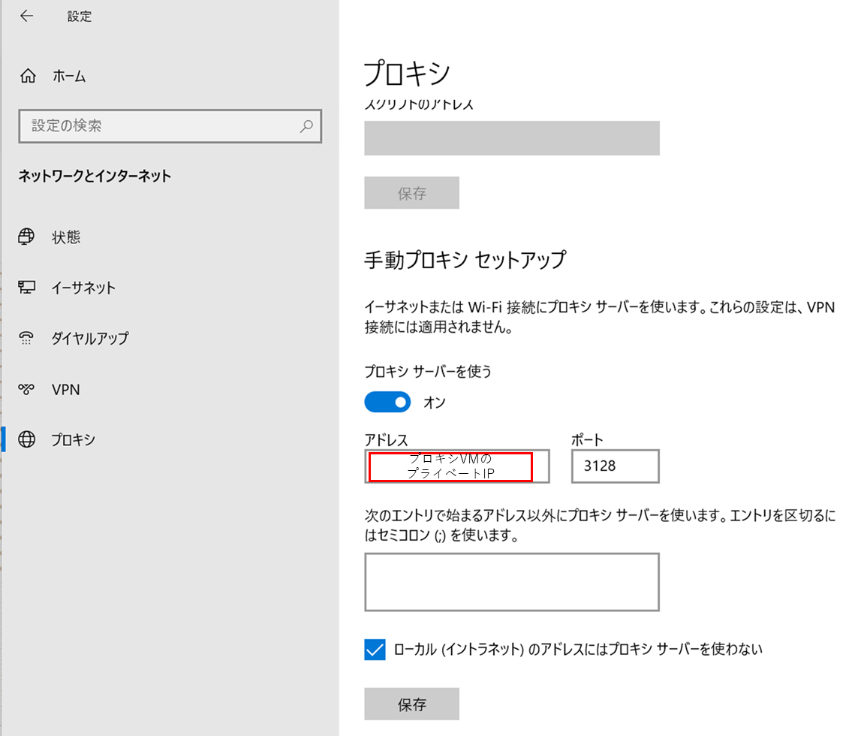Click the プロキシ page title
Image resolution: width=861 pixels, height=736 pixels.
[x=407, y=74]
